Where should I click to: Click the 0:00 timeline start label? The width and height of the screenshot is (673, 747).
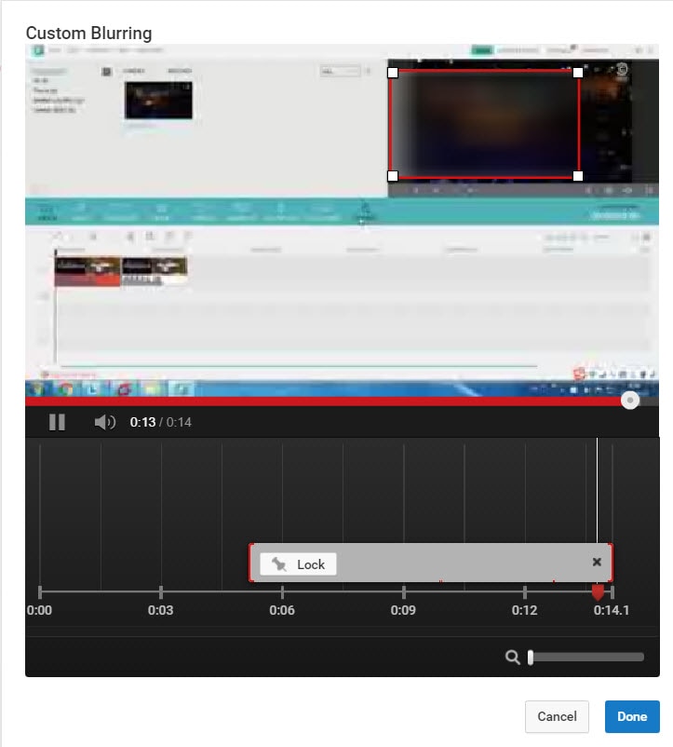coord(39,610)
